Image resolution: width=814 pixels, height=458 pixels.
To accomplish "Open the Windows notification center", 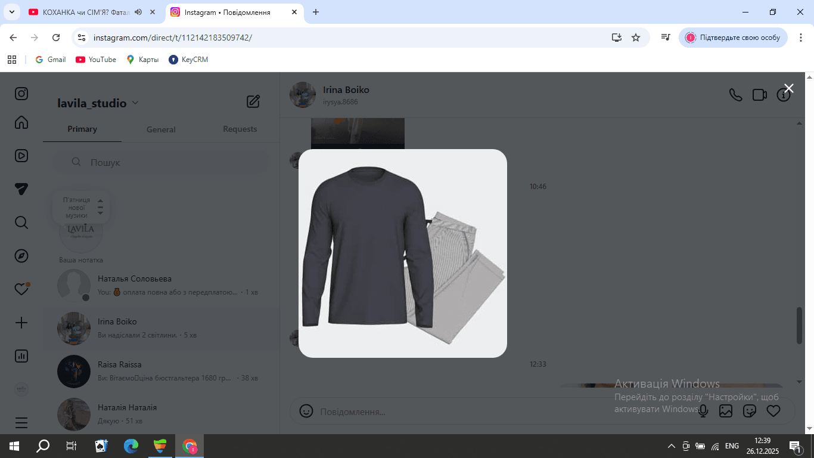I will click(x=794, y=446).
